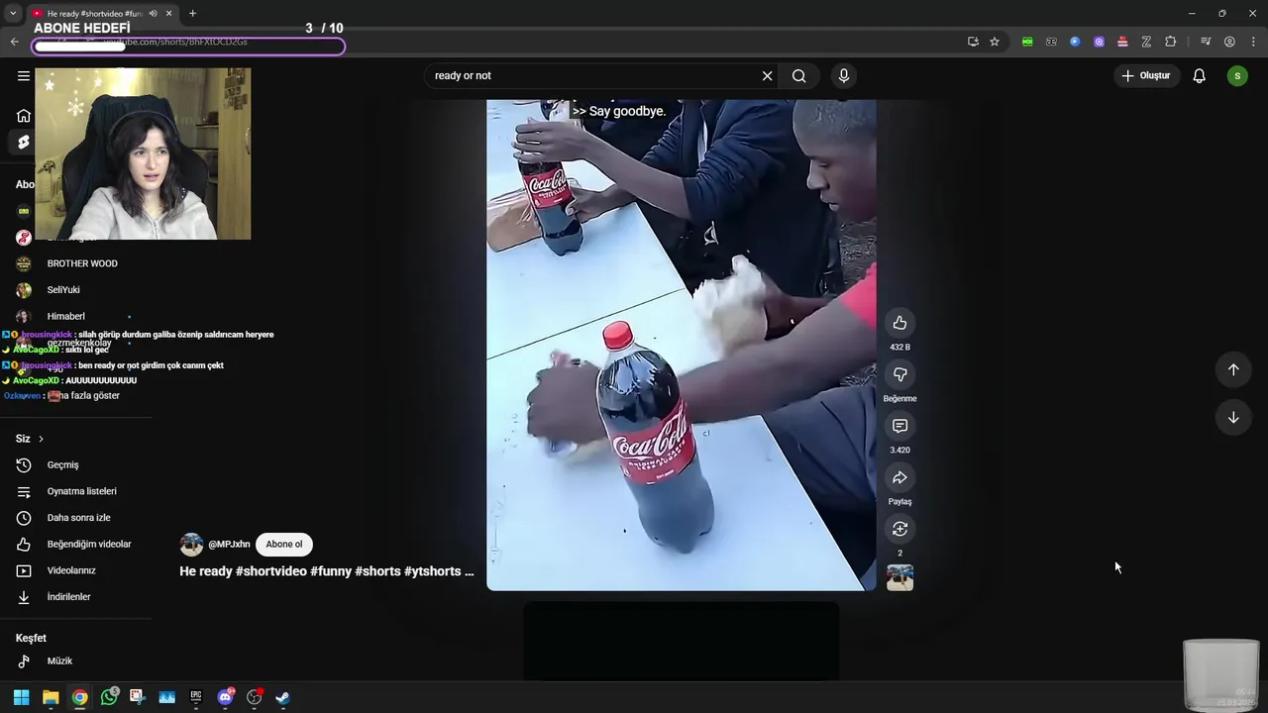Open the green S account avatar menu

(x=1237, y=75)
